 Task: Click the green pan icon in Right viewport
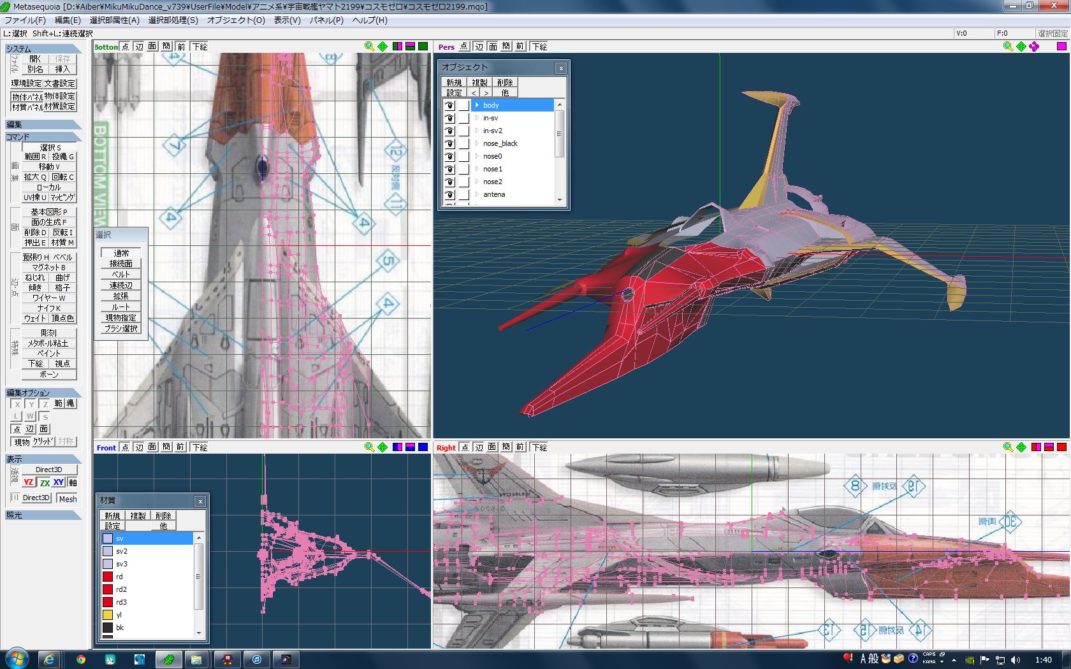point(1021,447)
